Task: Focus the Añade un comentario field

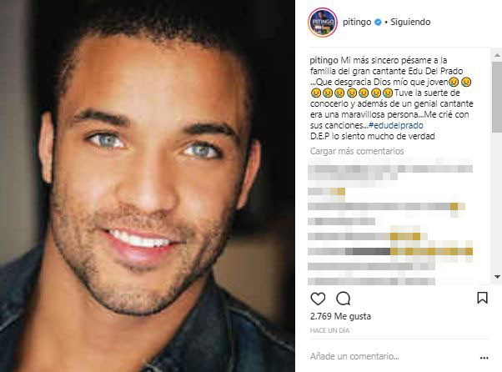Action: [392, 356]
